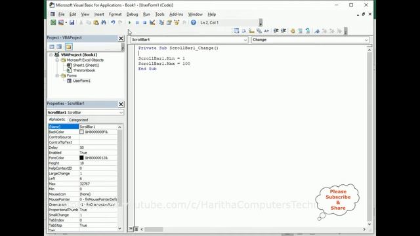Screen dimensions: 420x236
Task: Undo the last action
Action: click(113, 22)
